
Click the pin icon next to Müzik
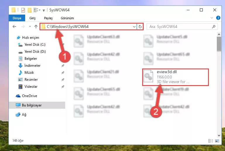pos(63,73)
